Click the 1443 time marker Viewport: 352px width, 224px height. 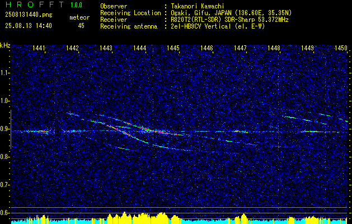pos(106,48)
